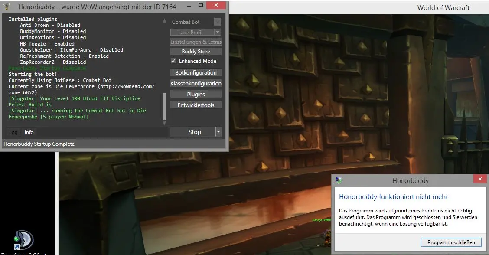Click 'Refreshment Detection - Enabled' log line
The image size is (489, 255).
(x=64, y=56)
